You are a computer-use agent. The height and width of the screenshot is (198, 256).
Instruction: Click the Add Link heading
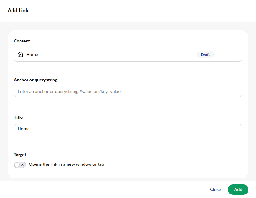point(18,11)
